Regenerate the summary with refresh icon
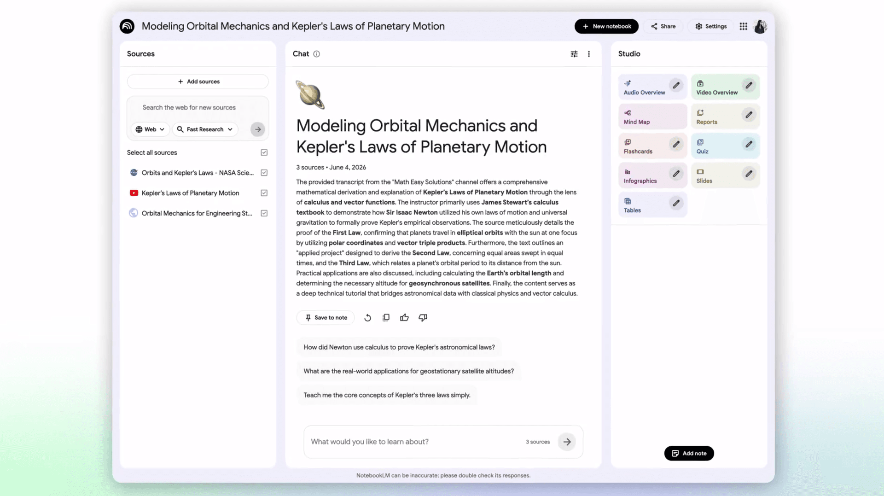The width and height of the screenshot is (884, 496). pos(367,318)
